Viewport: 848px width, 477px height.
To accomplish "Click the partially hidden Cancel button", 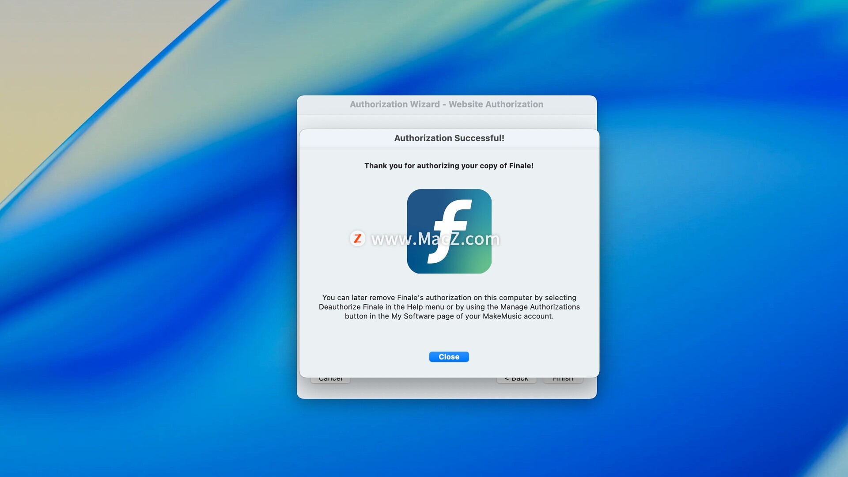I will tap(330, 379).
